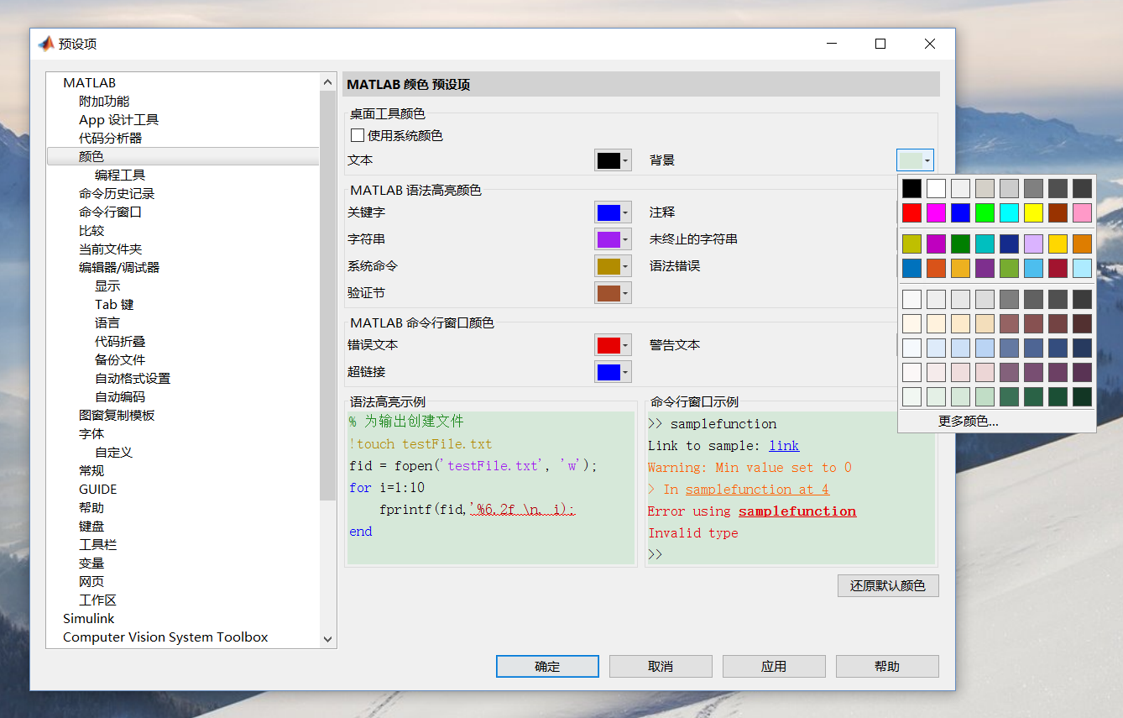The image size is (1123, 718).
Task: Select 比较 in the preferences tree
Action: [x=91, y=230]
